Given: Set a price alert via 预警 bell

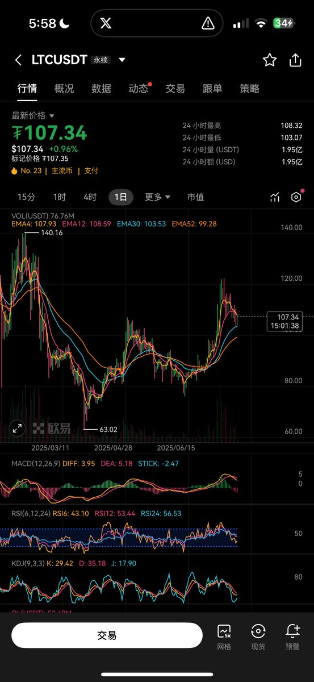Looking at the screenshot, I should tap(292, 637).
